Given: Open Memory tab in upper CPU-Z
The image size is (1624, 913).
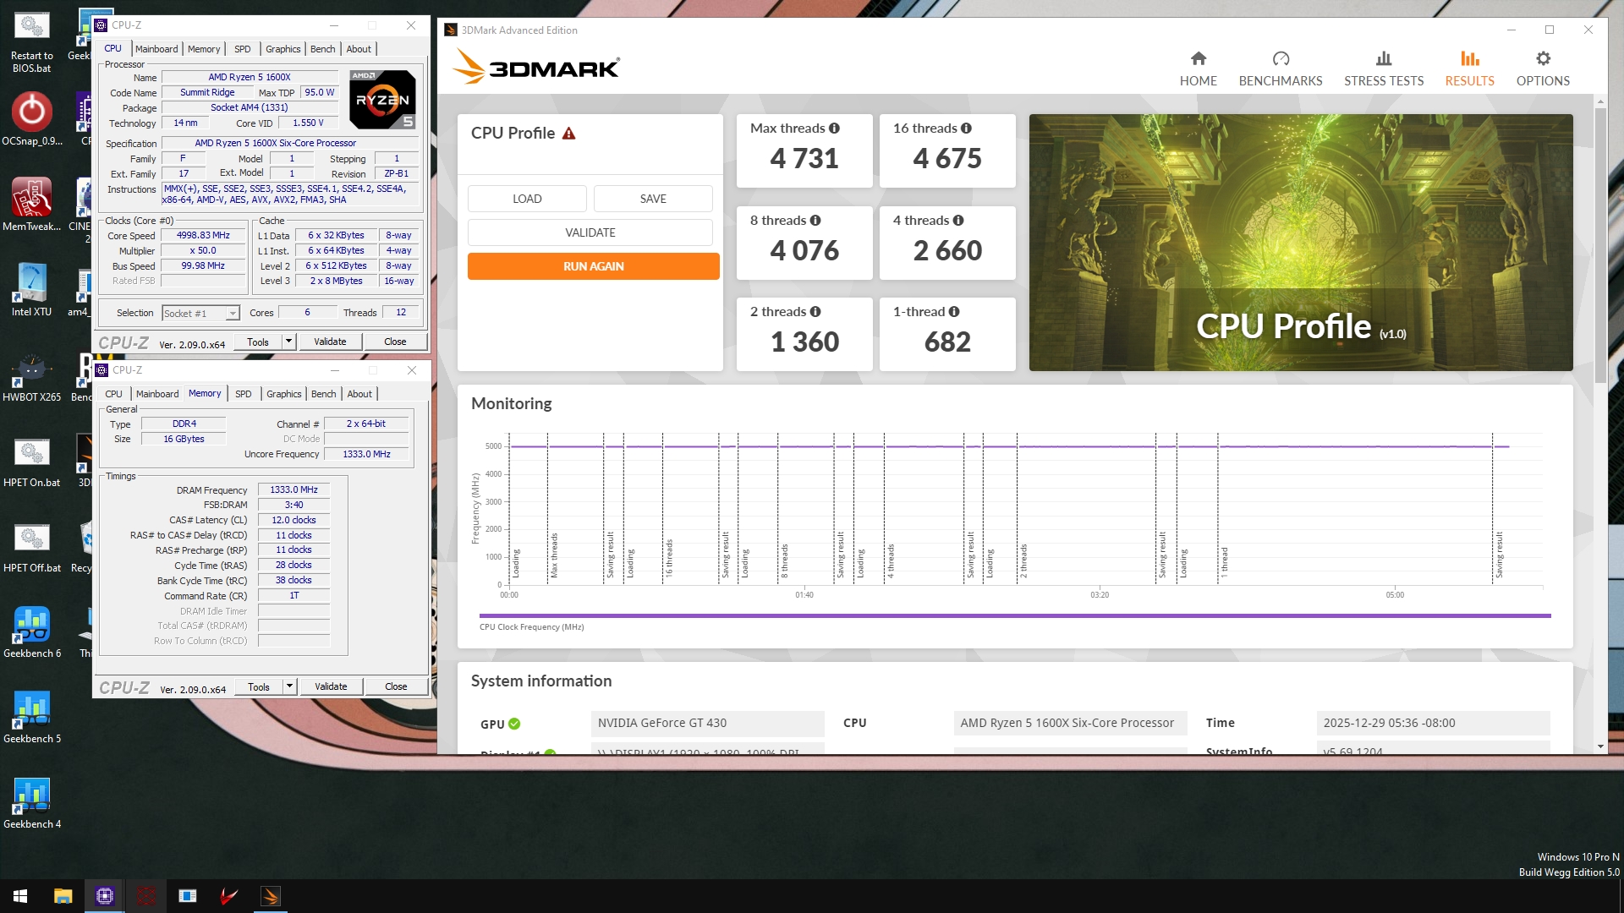Looking at the screenshot, I should pos(204,49).
